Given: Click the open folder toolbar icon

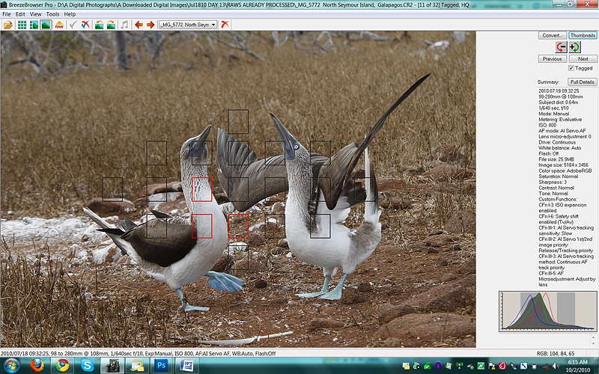Looking at the screenshot, I should [x=8, y=25].
